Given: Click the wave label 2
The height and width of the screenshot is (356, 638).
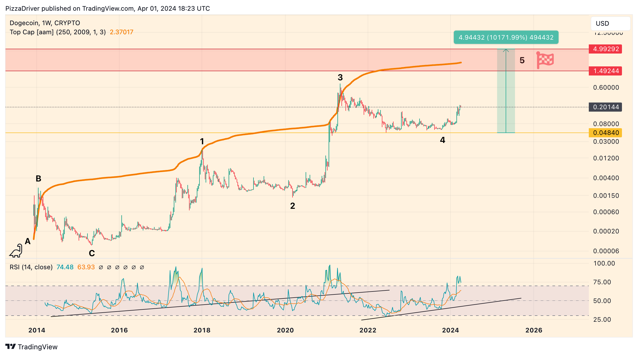Looking at the screenshot, I should [x=293, y=206].
